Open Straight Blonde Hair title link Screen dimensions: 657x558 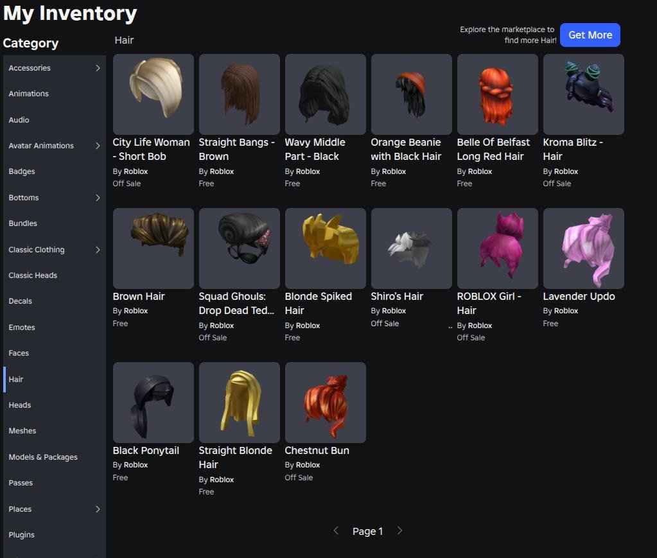(236, 457)
